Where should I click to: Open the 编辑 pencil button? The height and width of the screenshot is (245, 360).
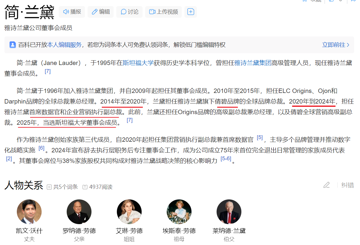pyautogui.click(x=101, y=12)
